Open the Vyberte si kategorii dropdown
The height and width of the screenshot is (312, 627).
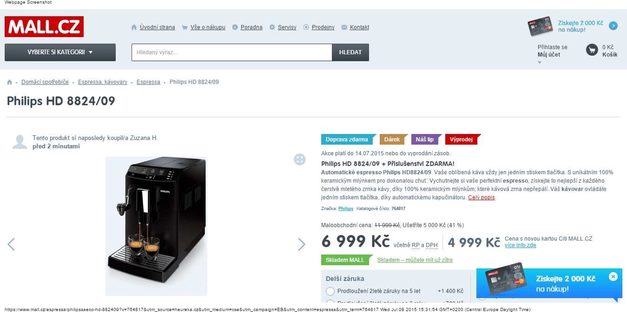point(60,52)
